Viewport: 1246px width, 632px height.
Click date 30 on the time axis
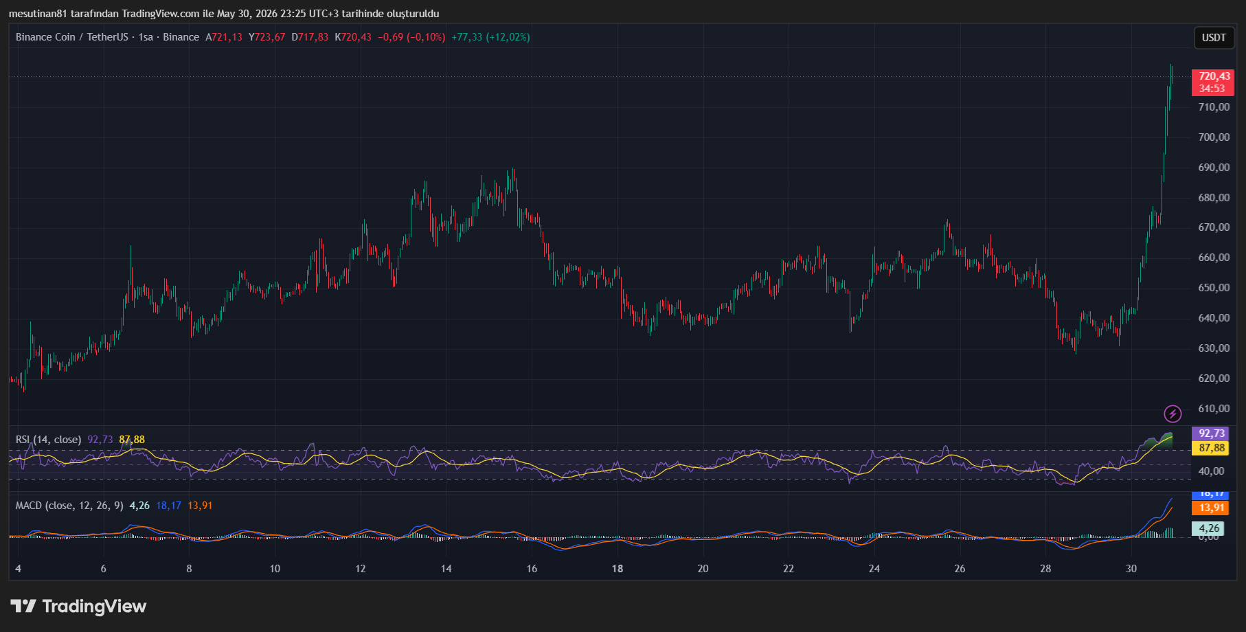(x=1131, y=569)
